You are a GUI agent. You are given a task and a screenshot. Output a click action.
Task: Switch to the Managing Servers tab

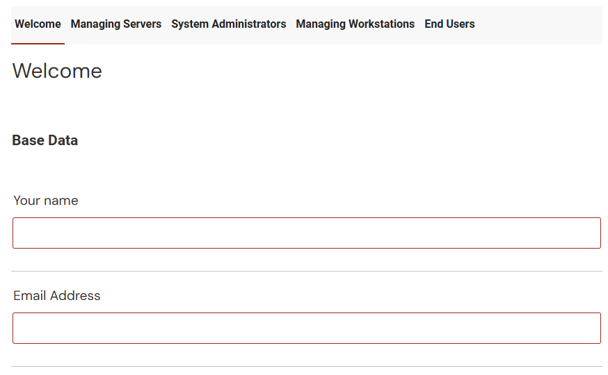coord(115,24)
